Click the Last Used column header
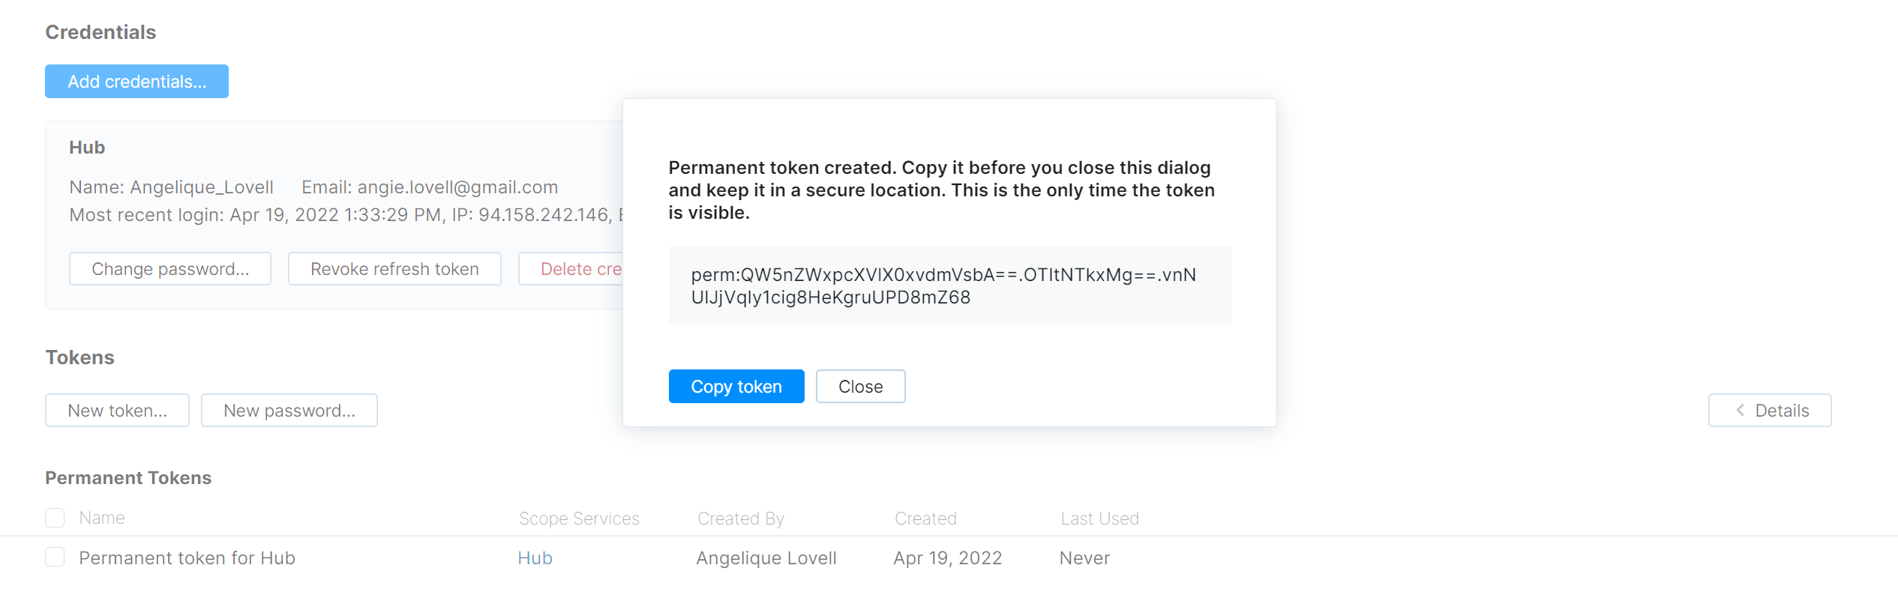Viewport: 1898px width, 595px height. pyautogui.click(x=1099, y=519)
